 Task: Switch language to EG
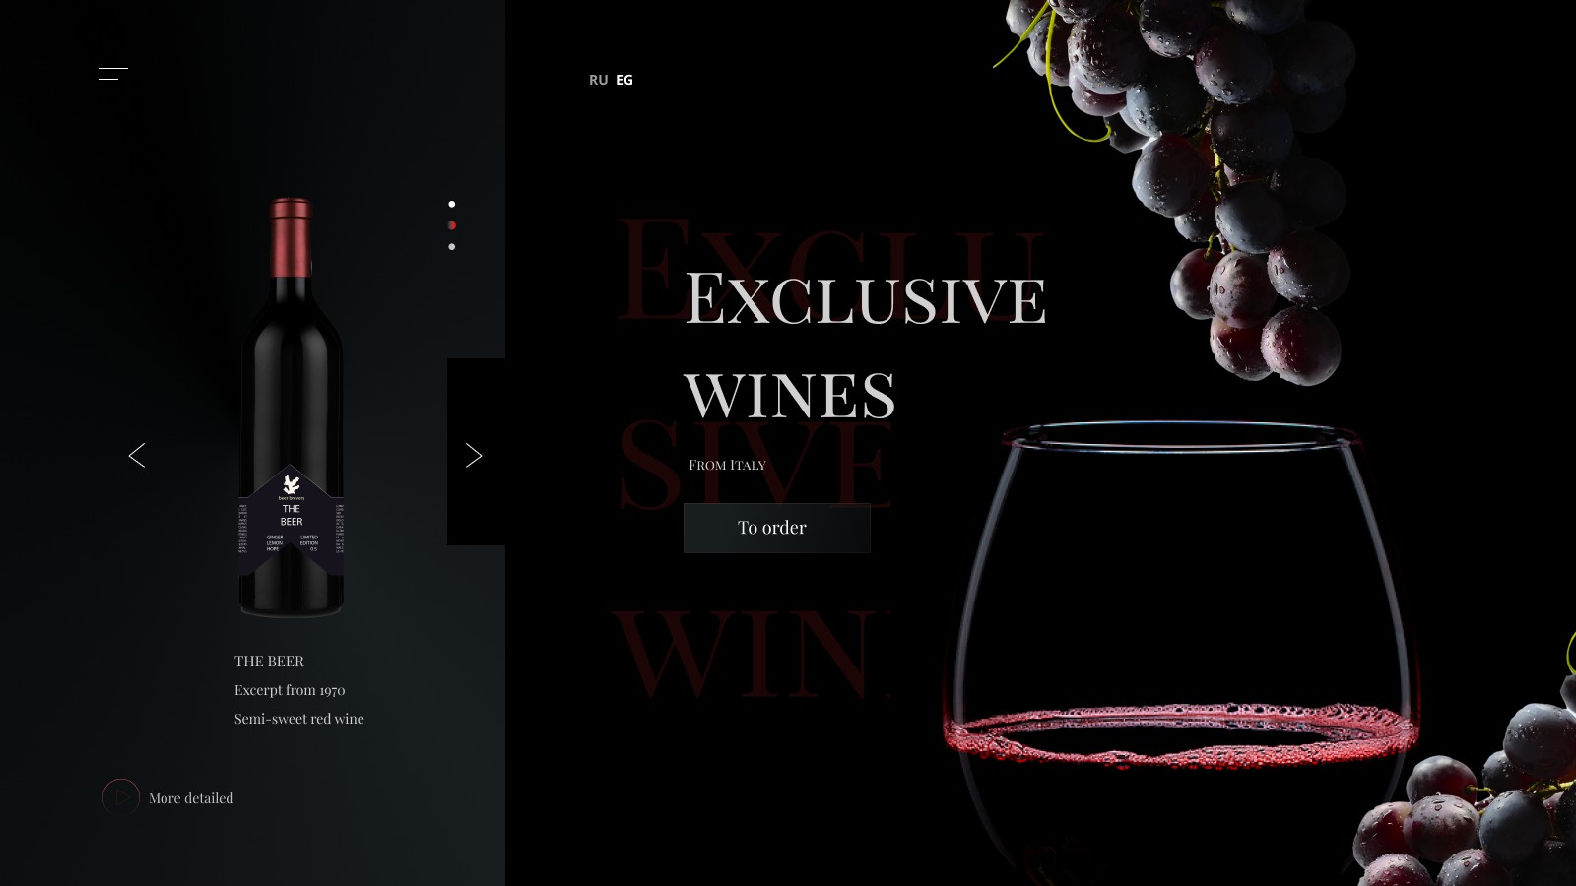pos(624,80)
